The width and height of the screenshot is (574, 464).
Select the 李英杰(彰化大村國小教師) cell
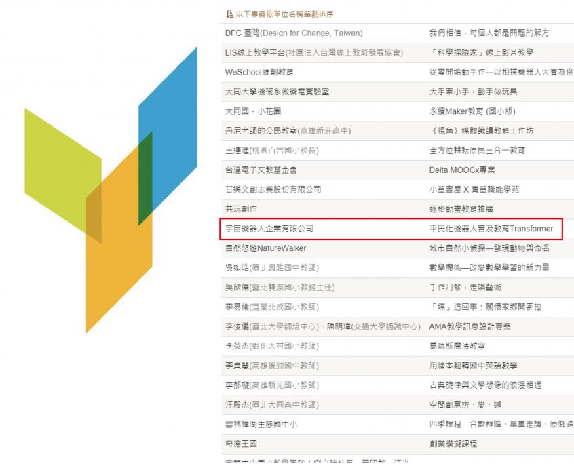[x=271, y=346]
